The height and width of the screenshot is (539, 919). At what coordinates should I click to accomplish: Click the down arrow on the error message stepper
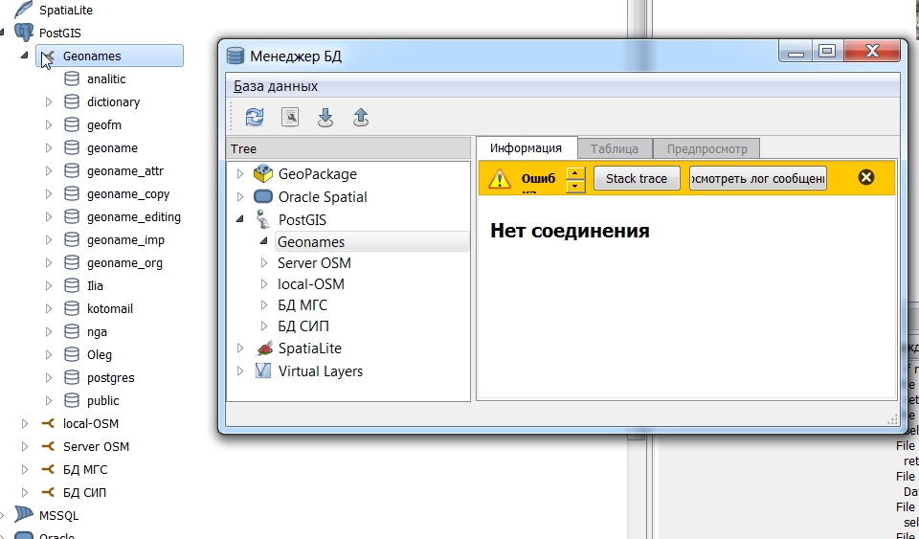coord(575,187)
